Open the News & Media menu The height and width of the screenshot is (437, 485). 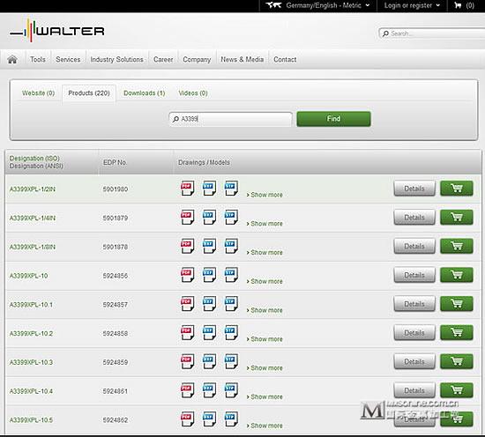pos(242,59)
